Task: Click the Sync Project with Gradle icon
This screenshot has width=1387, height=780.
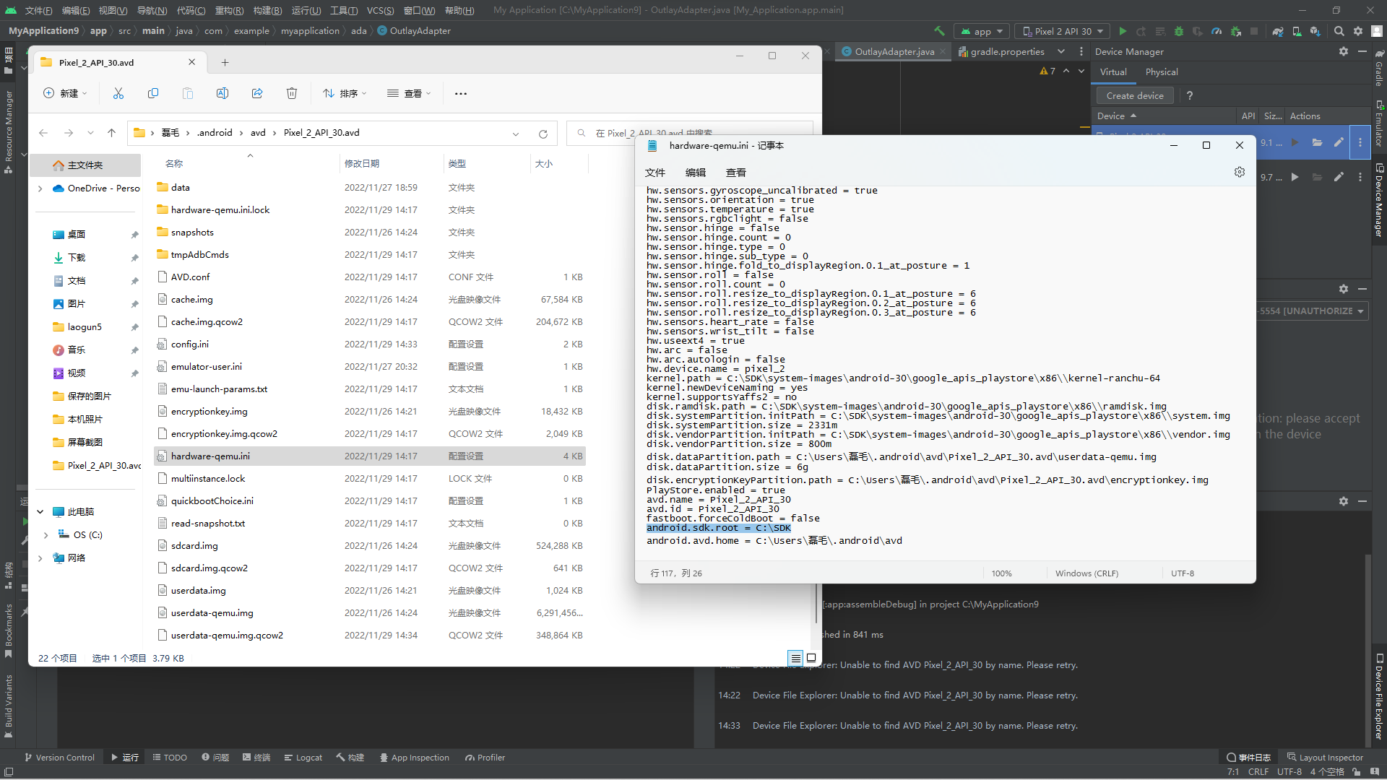Action: click(x=1278, y=31)
